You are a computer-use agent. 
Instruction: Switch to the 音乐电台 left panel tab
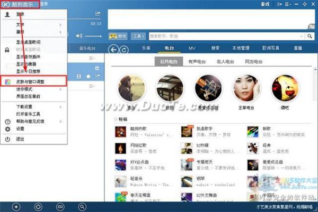pyautogui.click(x=87, y=48)
